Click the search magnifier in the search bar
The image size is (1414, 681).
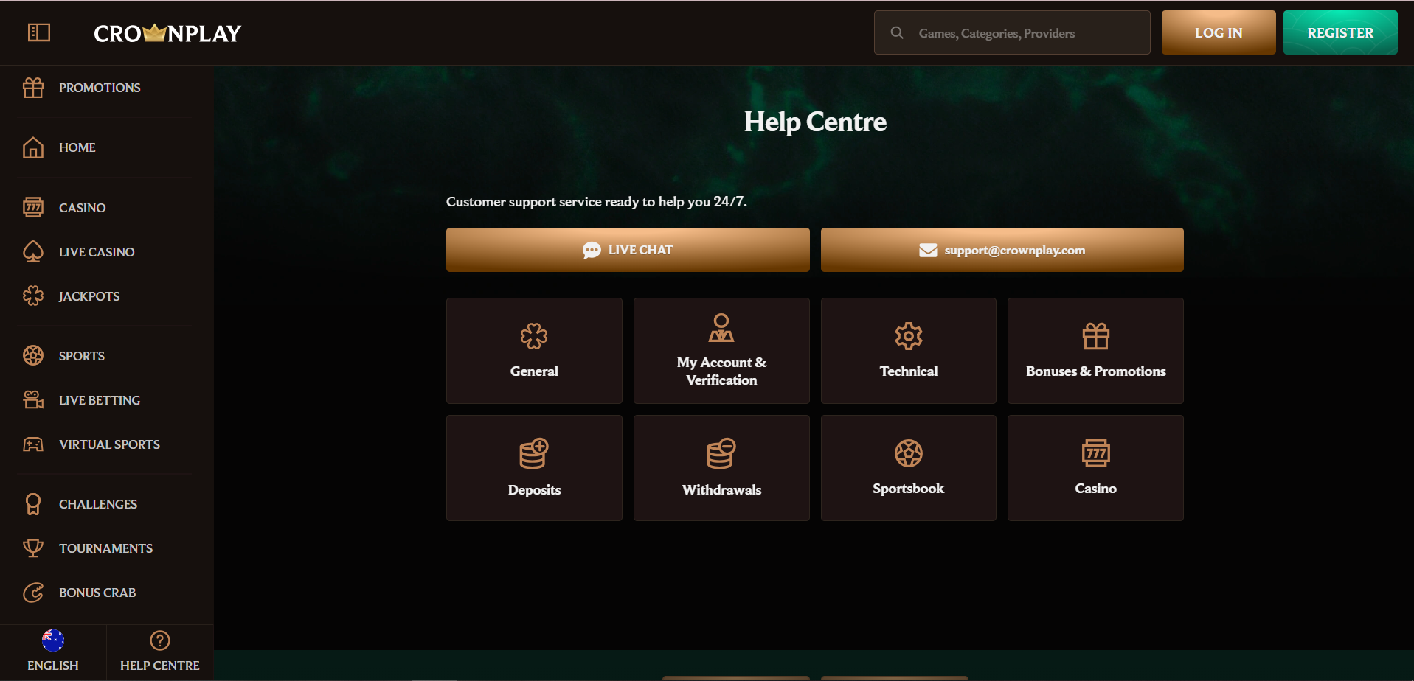[x=897, y=32]
